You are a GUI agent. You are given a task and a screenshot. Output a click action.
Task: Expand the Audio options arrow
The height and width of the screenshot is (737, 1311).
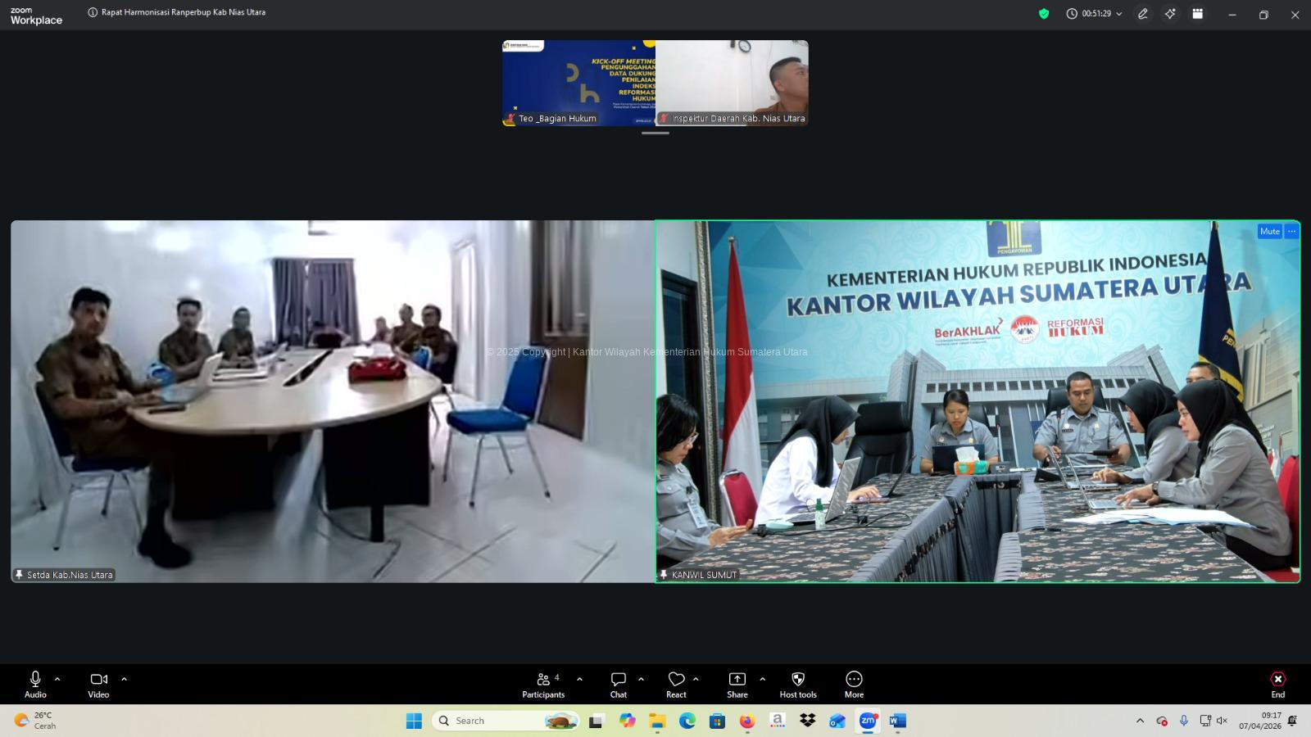tap(57, 679)
